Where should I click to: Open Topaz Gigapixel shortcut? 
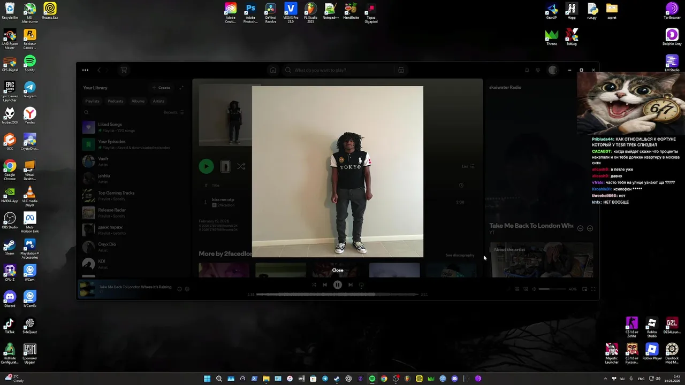coord(371,13)
